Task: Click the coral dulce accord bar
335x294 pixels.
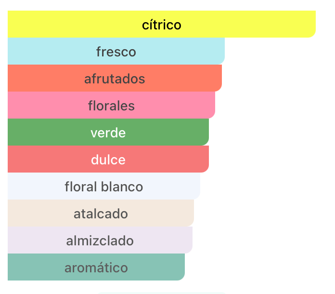Action: point(108,159)
